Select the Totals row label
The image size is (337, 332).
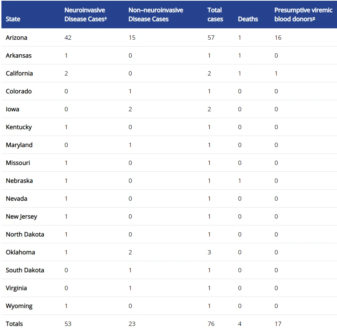[14, 324]
